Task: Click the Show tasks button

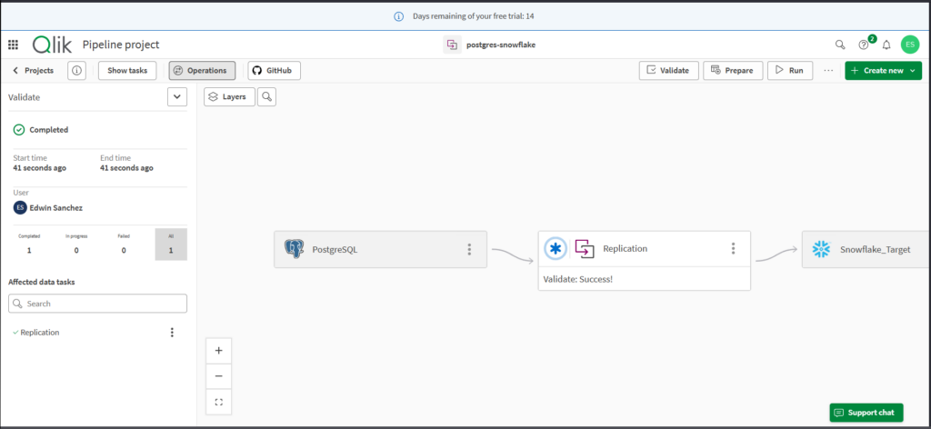Action: 127,71
